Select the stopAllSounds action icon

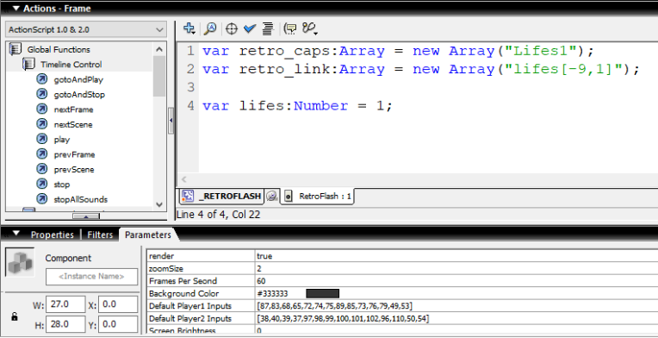(x=41, y=199)
